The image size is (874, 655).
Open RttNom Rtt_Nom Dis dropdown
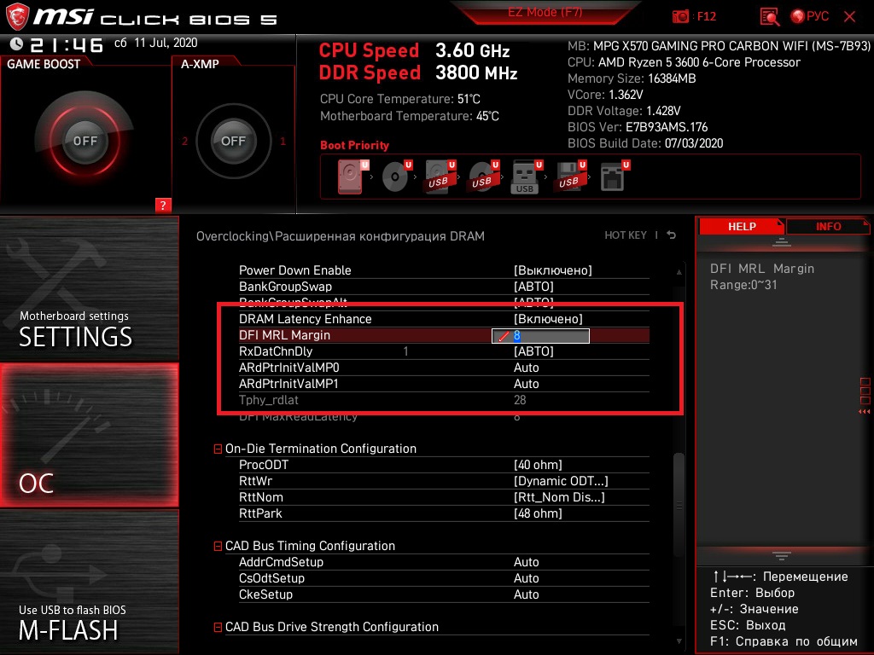559,497
